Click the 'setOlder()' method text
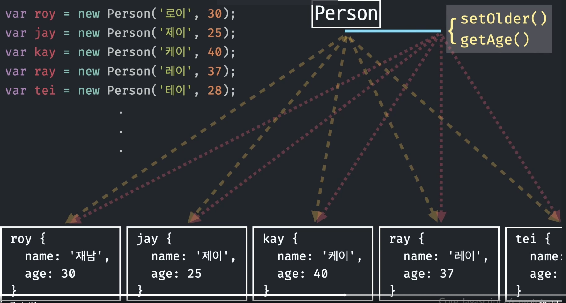566x303 pixels. tap(504, 18)
